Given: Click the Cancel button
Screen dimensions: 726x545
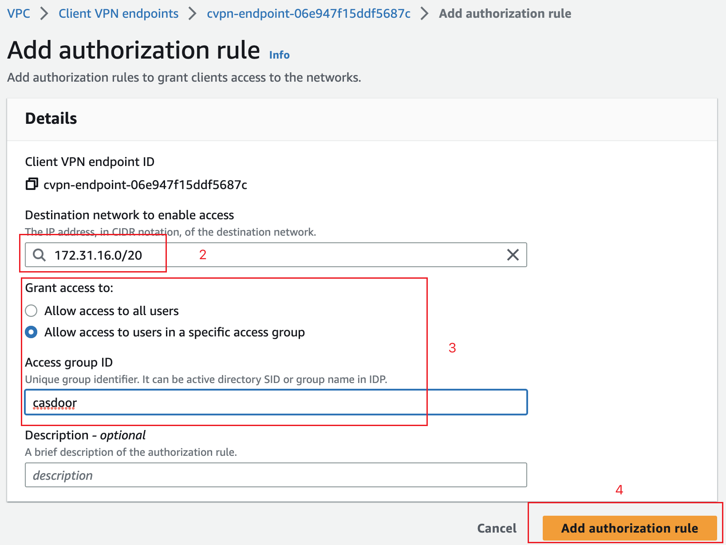Looking at the screenshot, I should click(496, 528).
